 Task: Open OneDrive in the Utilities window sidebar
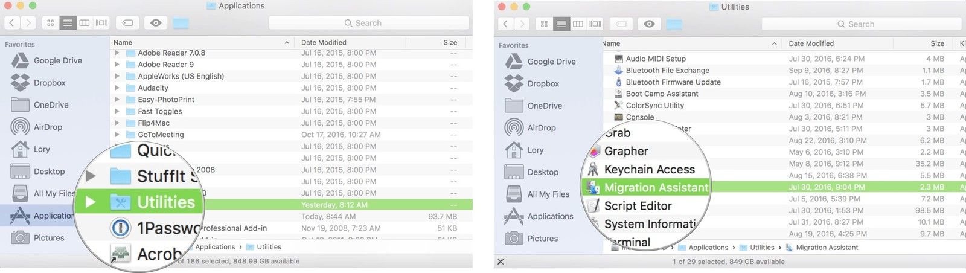point(544,106)
